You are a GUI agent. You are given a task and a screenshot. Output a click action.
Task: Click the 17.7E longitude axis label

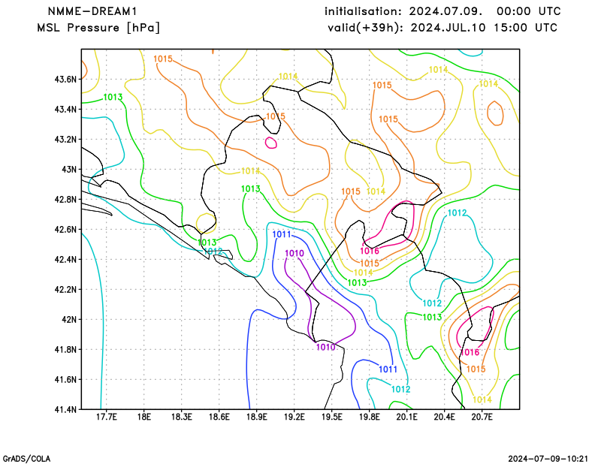tap(106, 417)
